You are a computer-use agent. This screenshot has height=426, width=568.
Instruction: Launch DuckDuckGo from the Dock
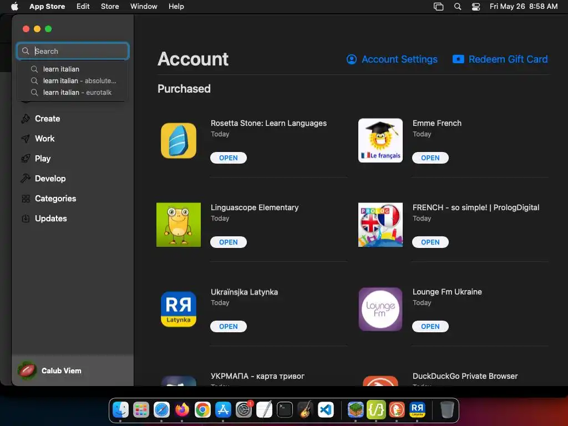[397, 410]
